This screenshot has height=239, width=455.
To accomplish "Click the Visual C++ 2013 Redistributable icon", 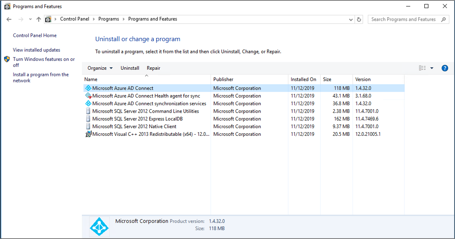I will point(88,134).
